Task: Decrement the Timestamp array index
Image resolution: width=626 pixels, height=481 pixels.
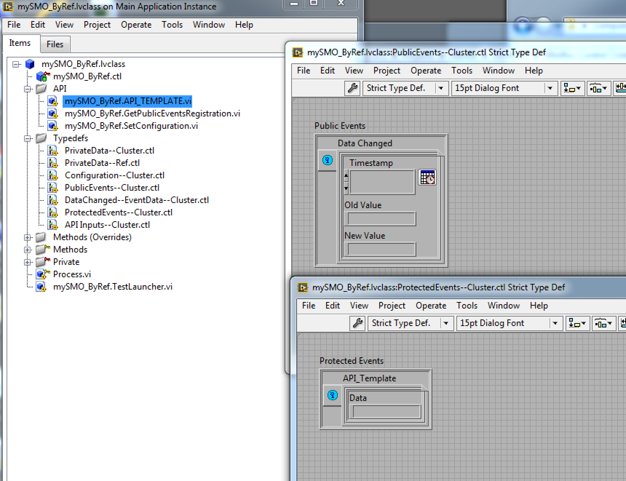Action: pyautogui.click(x=346, y=188)
